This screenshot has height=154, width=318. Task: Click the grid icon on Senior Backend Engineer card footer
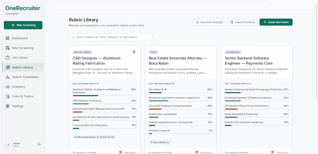(273, 152)
